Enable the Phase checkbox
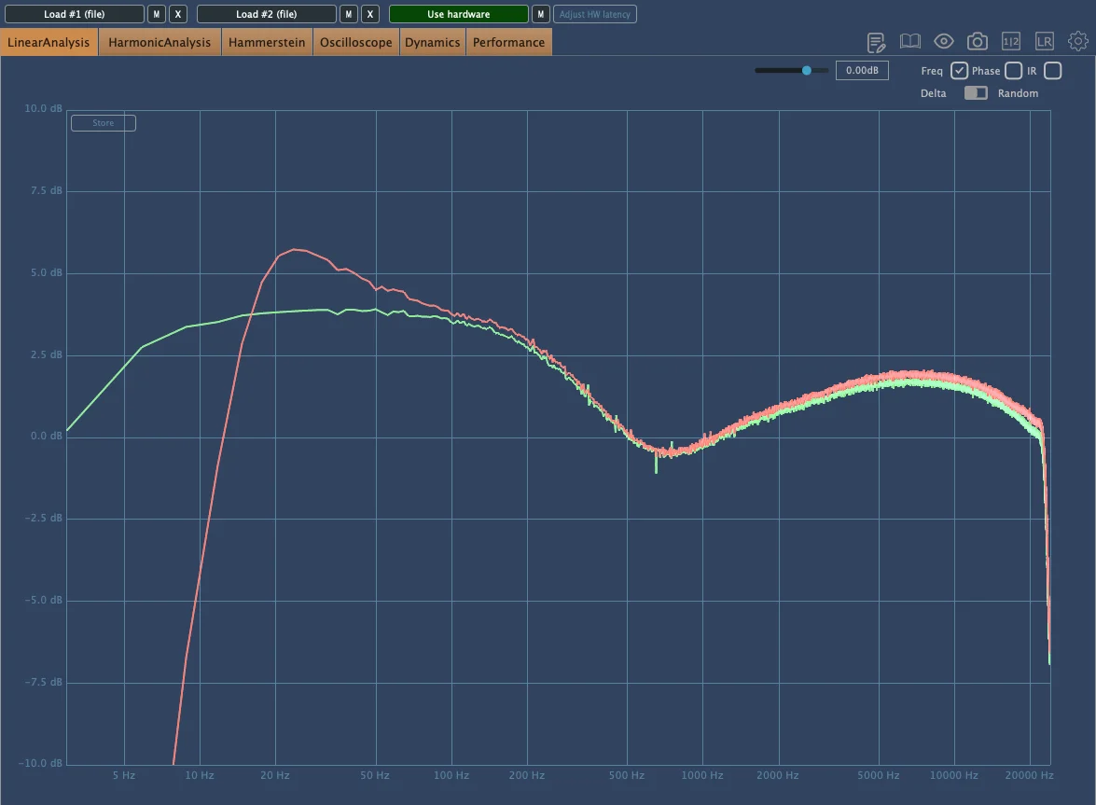The image size is (1096, 805). [1013, 71]
